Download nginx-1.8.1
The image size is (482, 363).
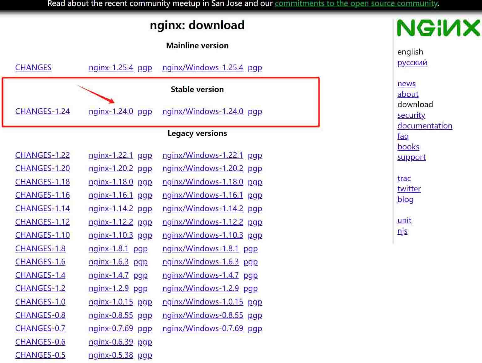109,249
